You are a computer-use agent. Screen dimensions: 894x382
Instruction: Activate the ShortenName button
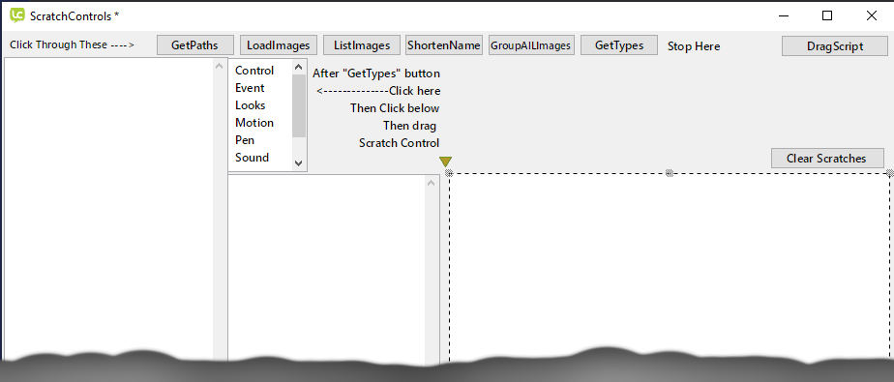pos(444,45)
